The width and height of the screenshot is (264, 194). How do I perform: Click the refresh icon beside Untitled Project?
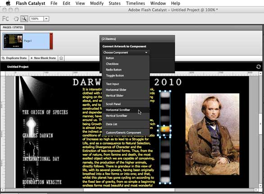pyautogui.click(x=259, y=67)
